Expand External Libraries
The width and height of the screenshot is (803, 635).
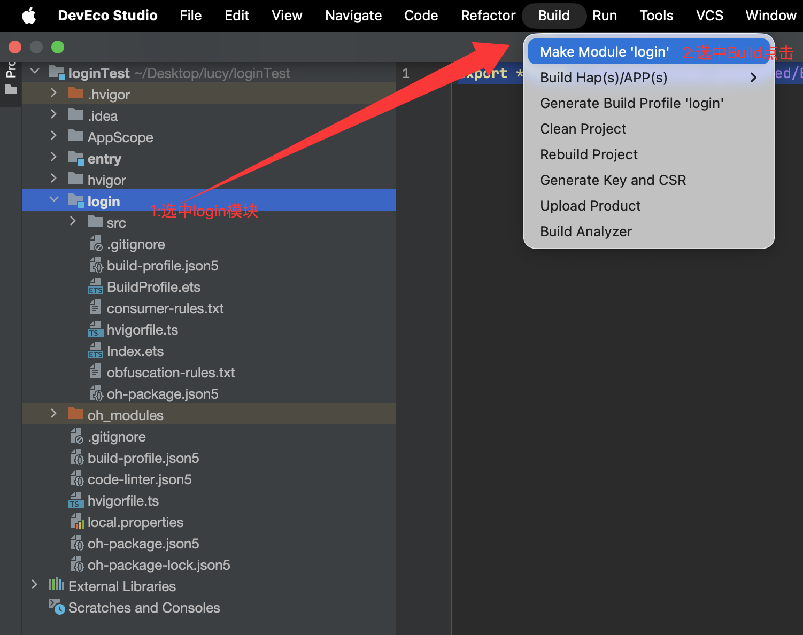tap(34, 585)
